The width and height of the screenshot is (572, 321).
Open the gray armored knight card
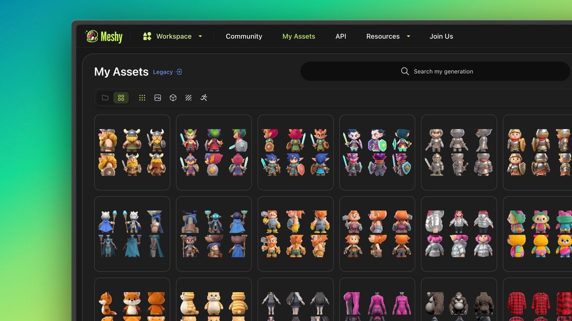459,152
